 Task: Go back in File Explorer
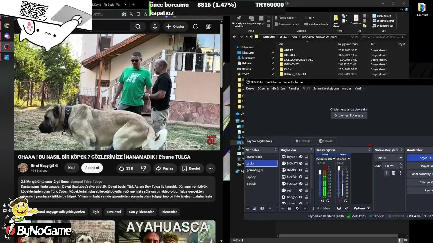(235, 37)
